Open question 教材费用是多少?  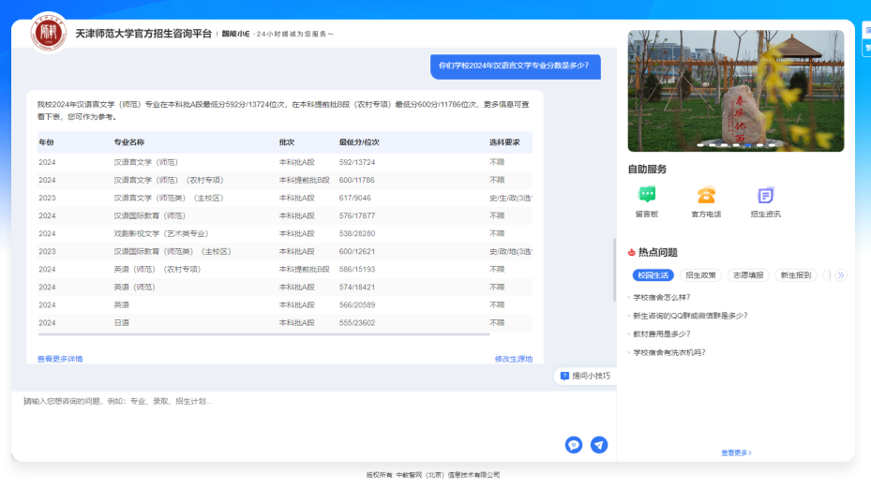point(661,333)
